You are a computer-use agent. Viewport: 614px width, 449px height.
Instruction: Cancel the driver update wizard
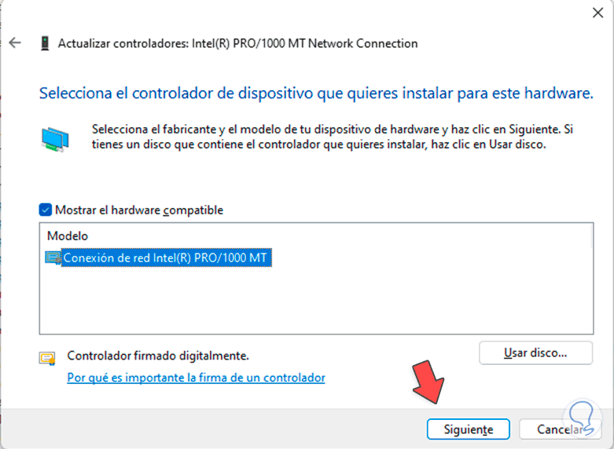pos(560,429)
